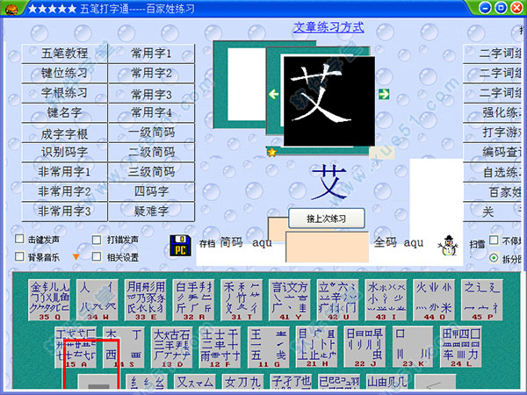527x395 pixels.
Task: Open the 键名字 exercise
Action: [64, 112]
